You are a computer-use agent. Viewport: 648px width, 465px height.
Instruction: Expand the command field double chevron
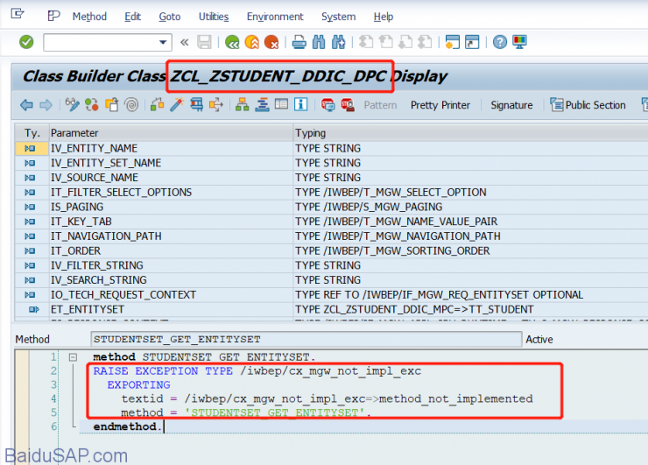(184, 42)
